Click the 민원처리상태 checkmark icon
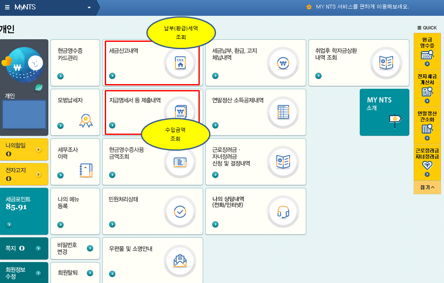Viewport: 444px width, 283px height. [x=180, y=211]
